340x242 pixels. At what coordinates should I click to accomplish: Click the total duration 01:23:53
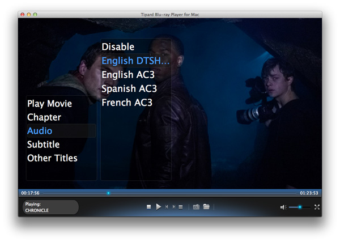[x=309, y=193]
